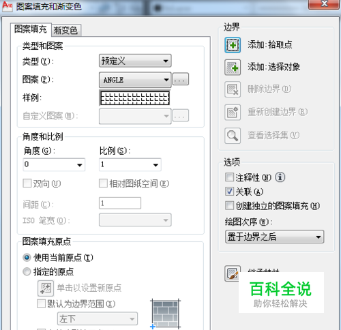Click the Recreate Boundary icon
The image size is (341, 330).
233,112
